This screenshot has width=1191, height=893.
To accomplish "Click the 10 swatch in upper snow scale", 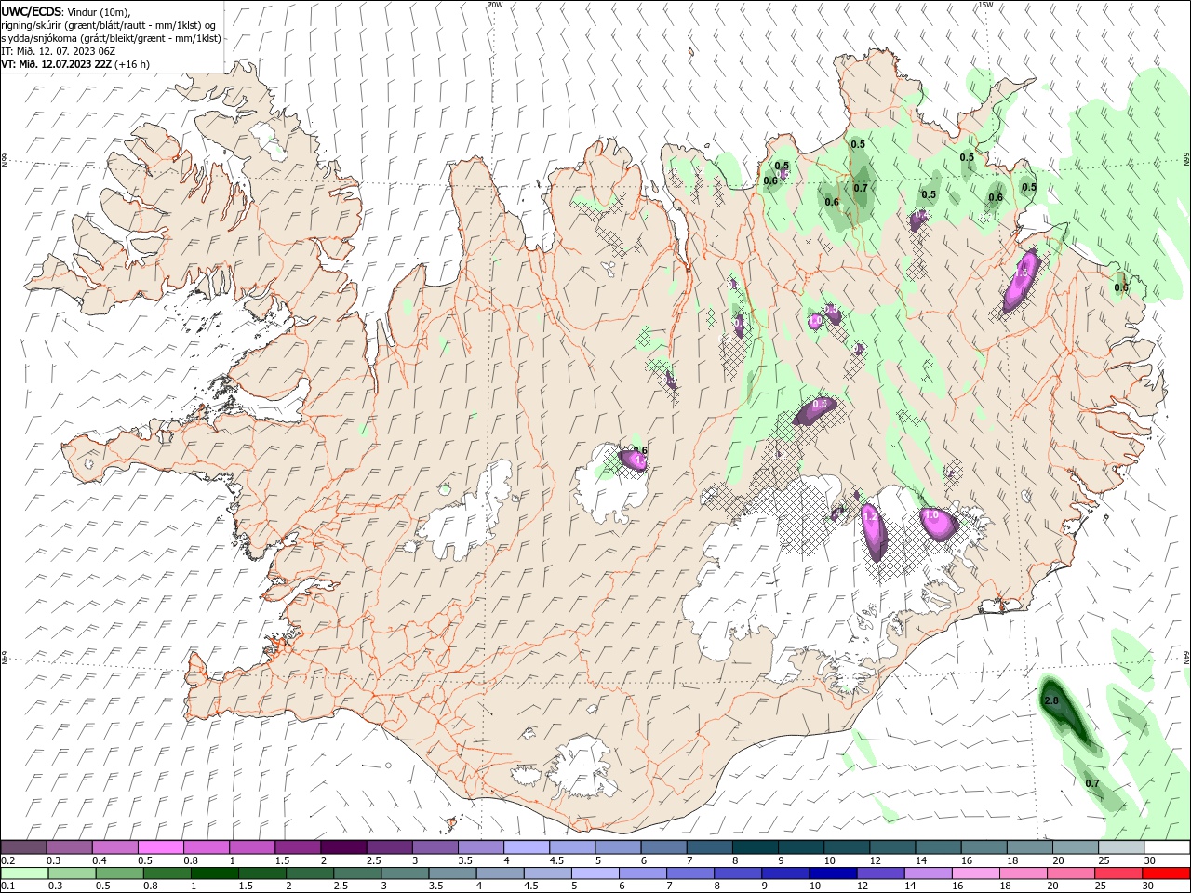I will pyautogui.click(x=846, y=847).
